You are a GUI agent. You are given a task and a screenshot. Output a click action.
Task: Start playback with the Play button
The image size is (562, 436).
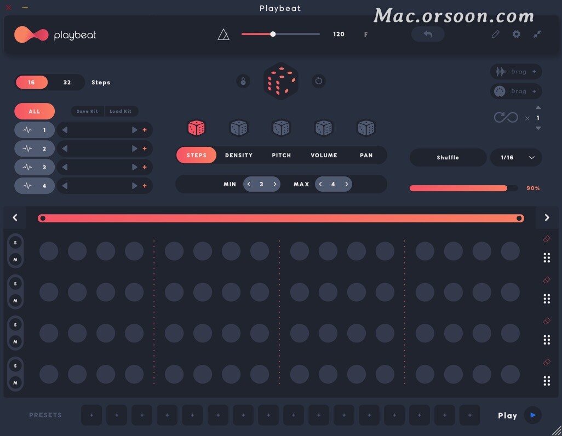[532, 415]
